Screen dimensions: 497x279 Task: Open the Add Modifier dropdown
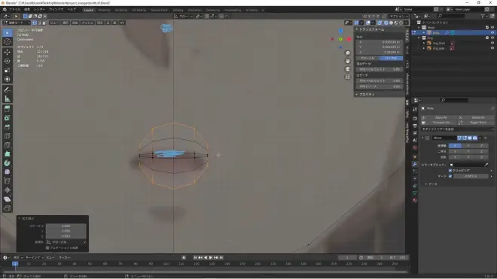tap(457, 129)
